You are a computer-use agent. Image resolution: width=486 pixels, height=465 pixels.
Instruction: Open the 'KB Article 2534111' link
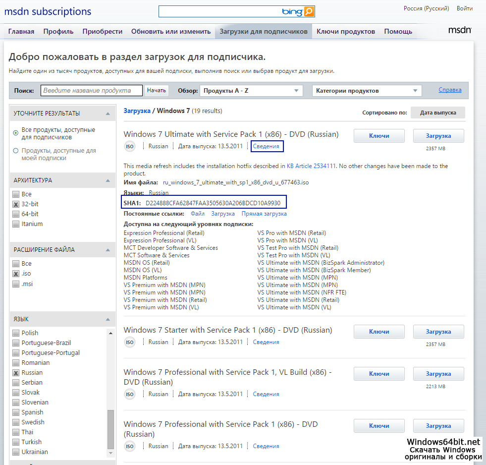pos(311,166)
